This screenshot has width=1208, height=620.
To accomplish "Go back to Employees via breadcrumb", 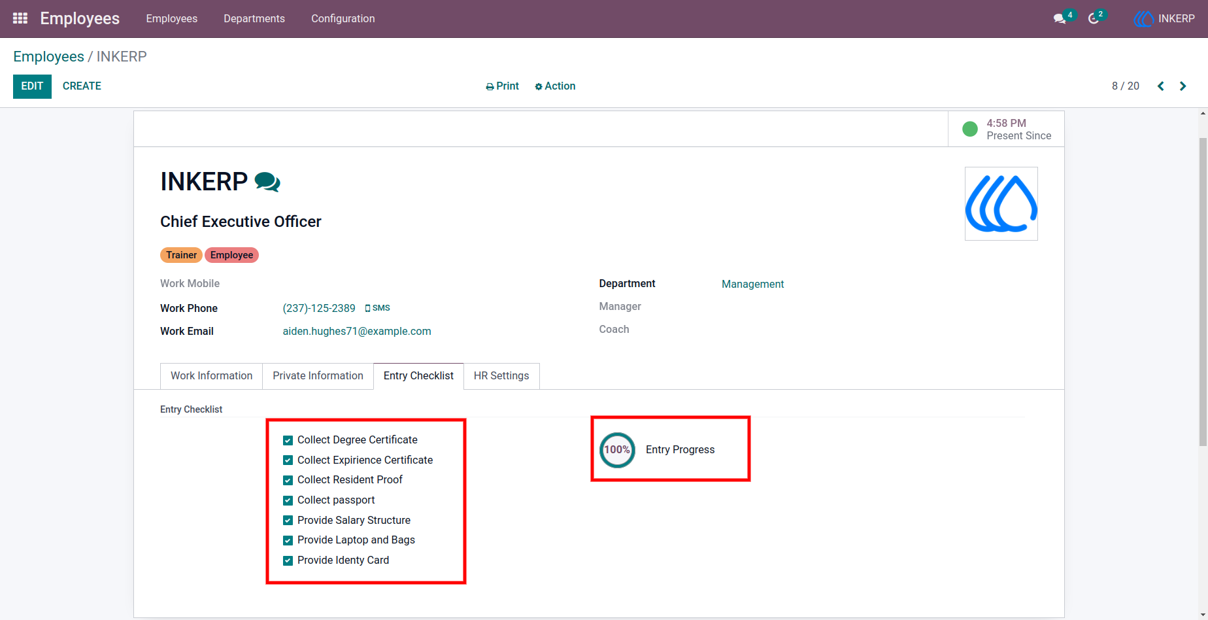I will point(48,57).
